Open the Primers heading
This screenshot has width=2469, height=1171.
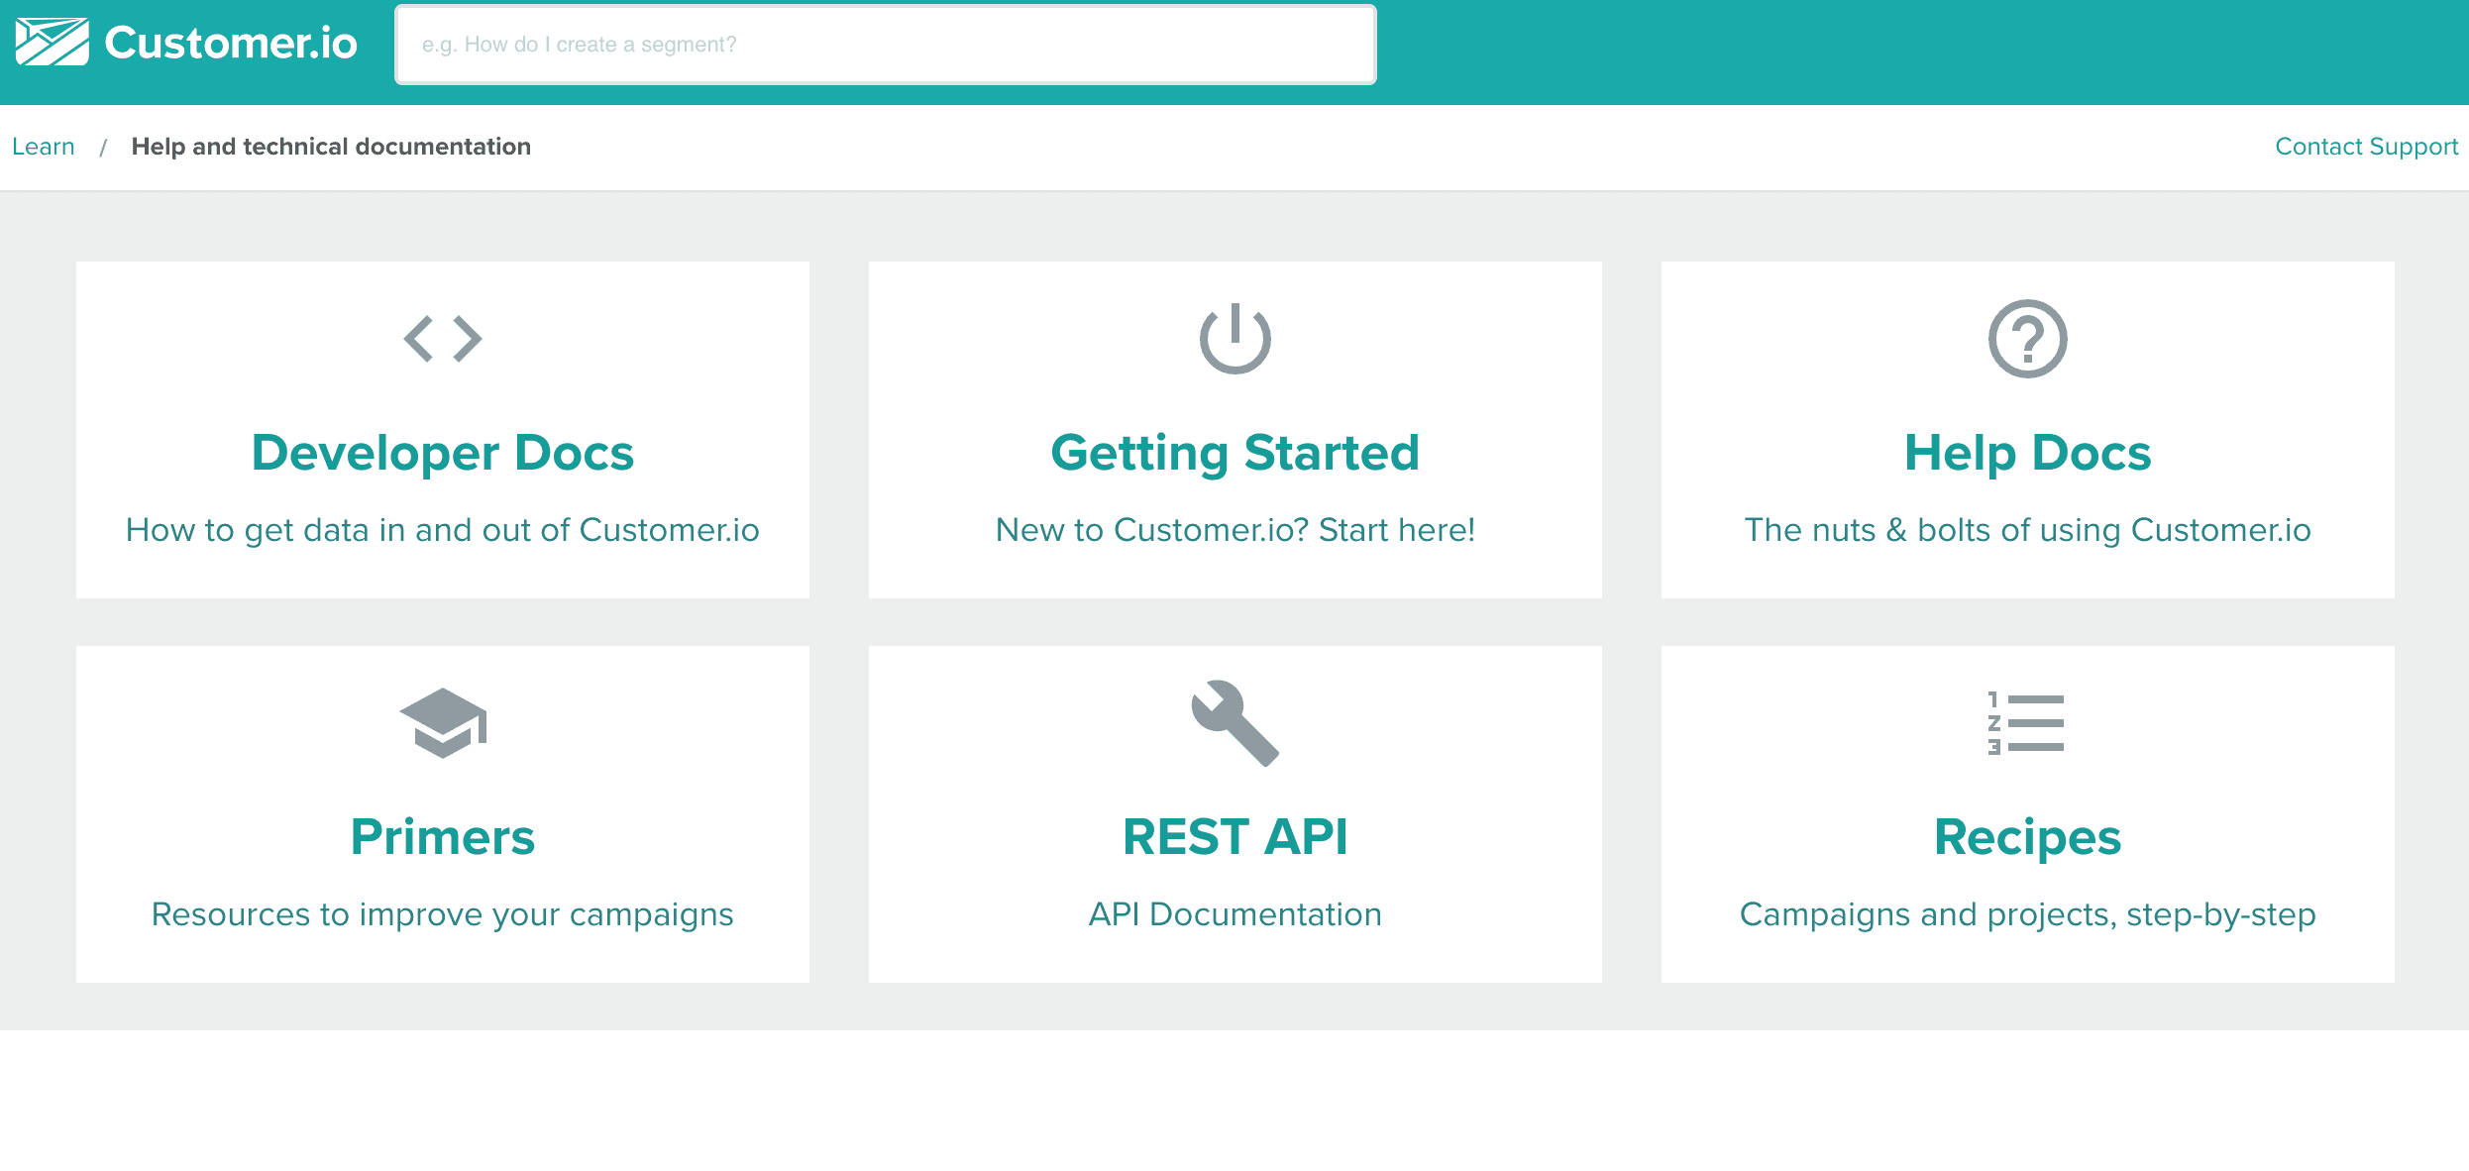tap(443, 837)
